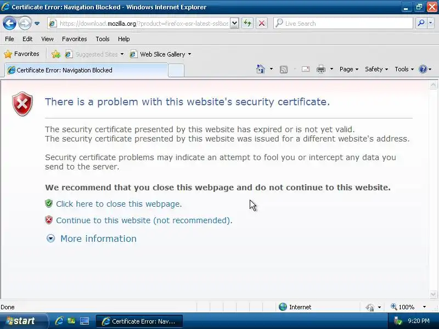Open the Edit menu
The image size is (439, 329).
pyautogui.click(x=27, y=39)
